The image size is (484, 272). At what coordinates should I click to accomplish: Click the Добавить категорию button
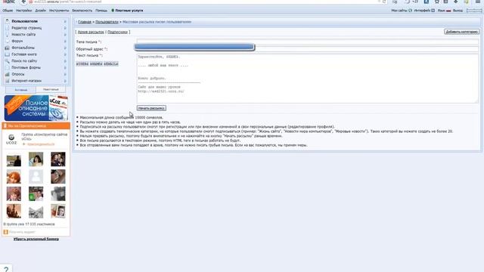461,32
